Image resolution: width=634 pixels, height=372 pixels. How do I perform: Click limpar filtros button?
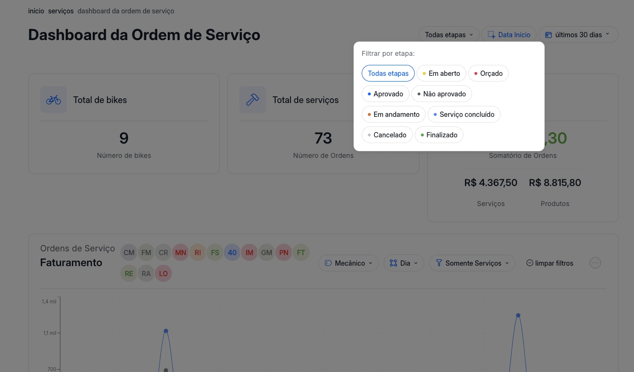pyautogui.click(x=549, y=263)
